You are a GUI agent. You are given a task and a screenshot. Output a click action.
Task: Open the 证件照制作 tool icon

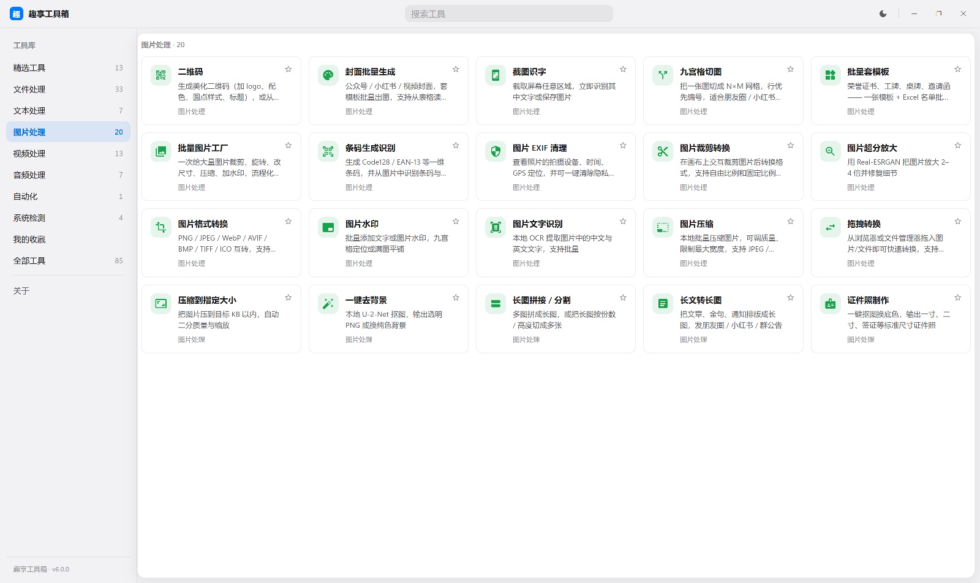pos(830,303)
